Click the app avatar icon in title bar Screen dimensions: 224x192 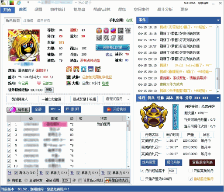3,3
